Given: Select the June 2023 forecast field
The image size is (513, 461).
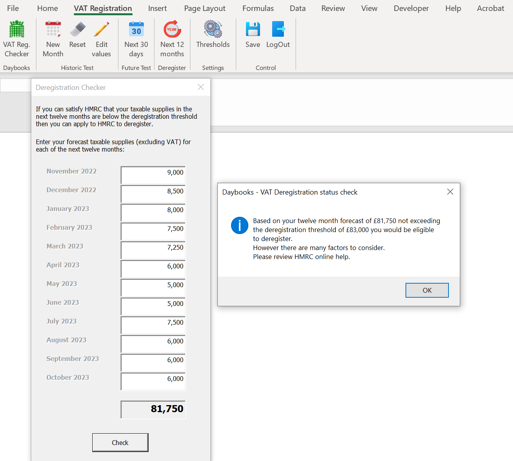Looking at the screenshot, I should 153,306.
